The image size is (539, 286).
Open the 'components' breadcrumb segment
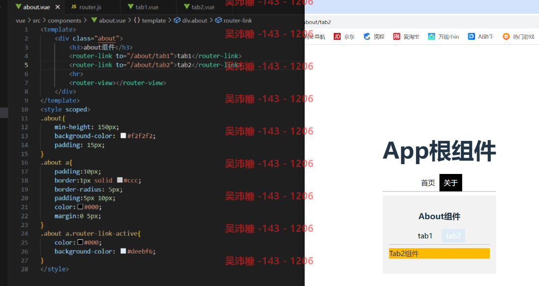64,21
